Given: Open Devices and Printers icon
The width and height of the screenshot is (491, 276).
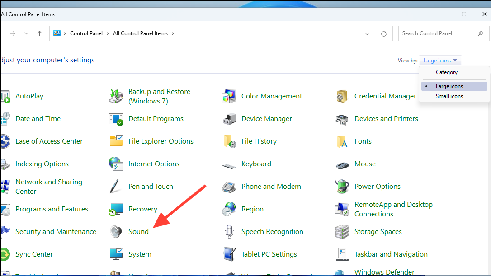Looking at the screenshot, I should (342, 119).
